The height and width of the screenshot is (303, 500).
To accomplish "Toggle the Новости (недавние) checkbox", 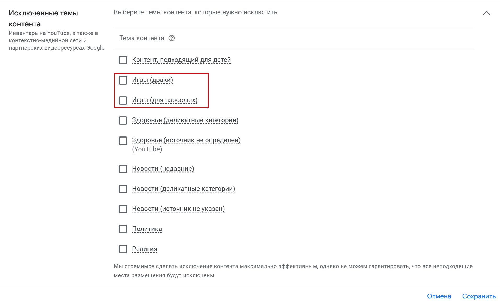I will [x=123, y=169].
